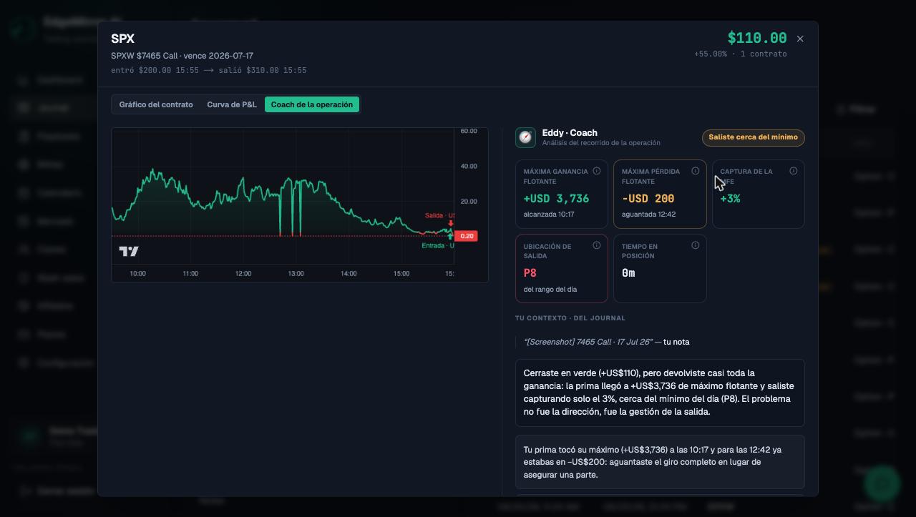
Task: Click the Cerraste en verde summary paragraph
Action: 660,393
